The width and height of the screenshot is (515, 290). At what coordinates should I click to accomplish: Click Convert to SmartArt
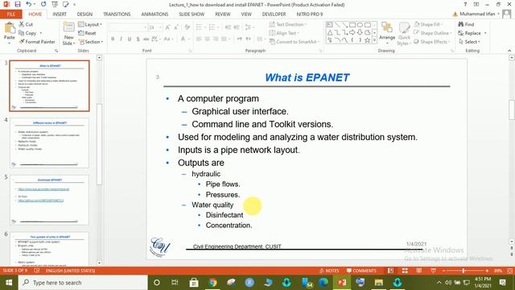(294, 42)
